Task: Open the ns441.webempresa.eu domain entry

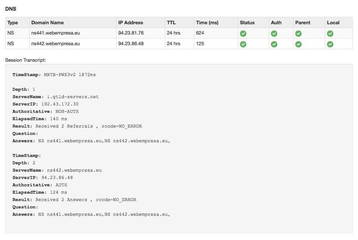Action: tap(55, 33)
